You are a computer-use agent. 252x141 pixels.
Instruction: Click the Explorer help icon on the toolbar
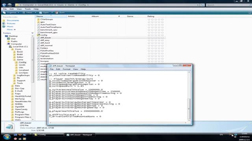coord(250,13)
